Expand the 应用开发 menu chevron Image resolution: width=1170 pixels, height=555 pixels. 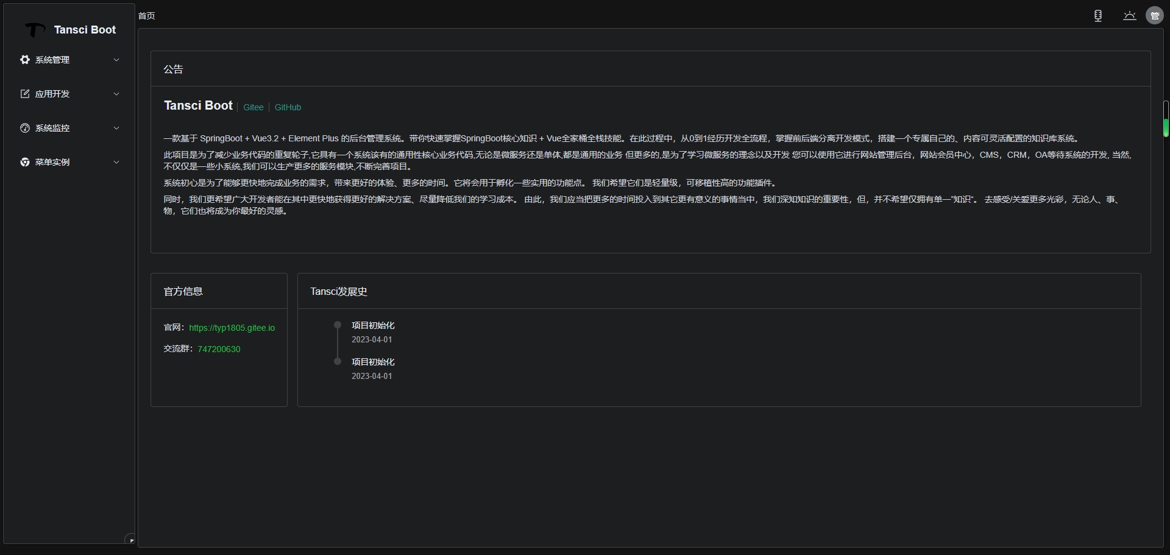click(x=116, y=94)
